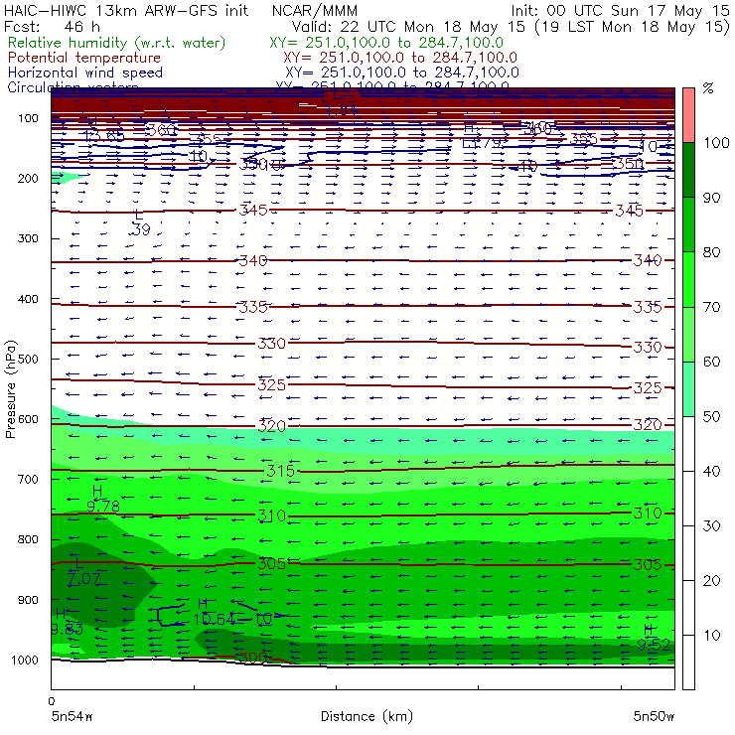This screenshot has width=735, height=735.
Task: Click the title text HAIC-HIWC 13km ARW-GFS init
Action: pos(125,11)
